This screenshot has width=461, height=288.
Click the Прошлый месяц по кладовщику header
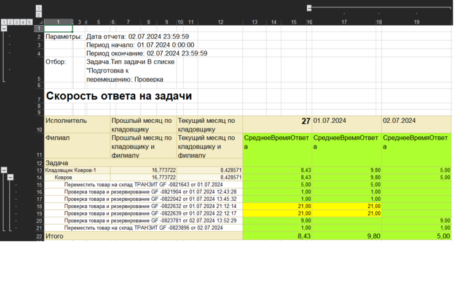coord(143,125)
